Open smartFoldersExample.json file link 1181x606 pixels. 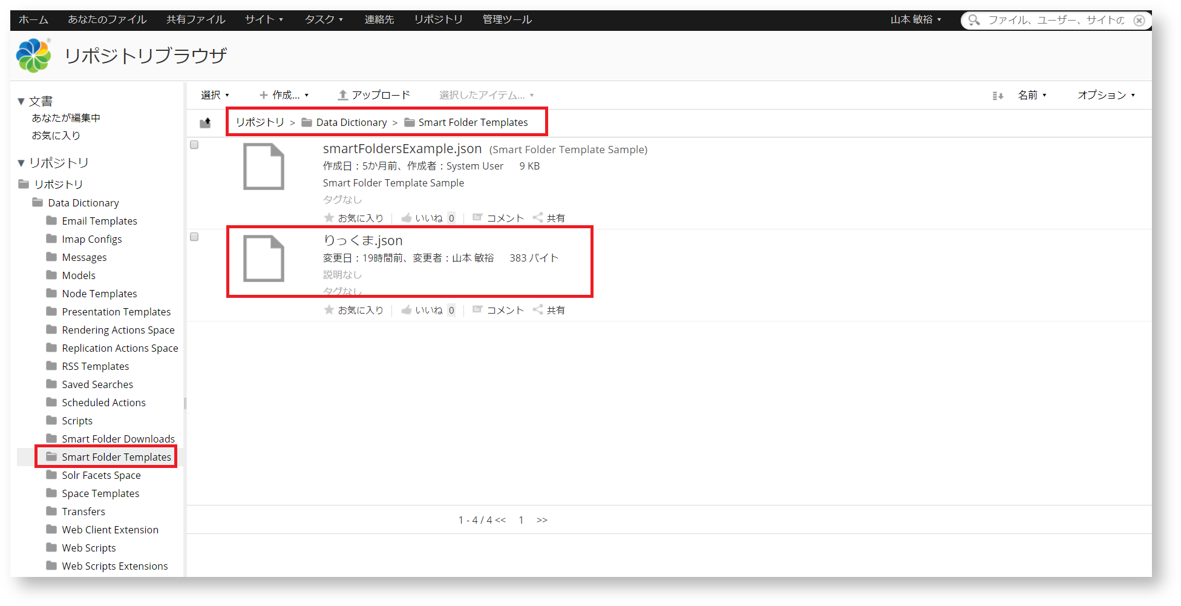[402, 148]
